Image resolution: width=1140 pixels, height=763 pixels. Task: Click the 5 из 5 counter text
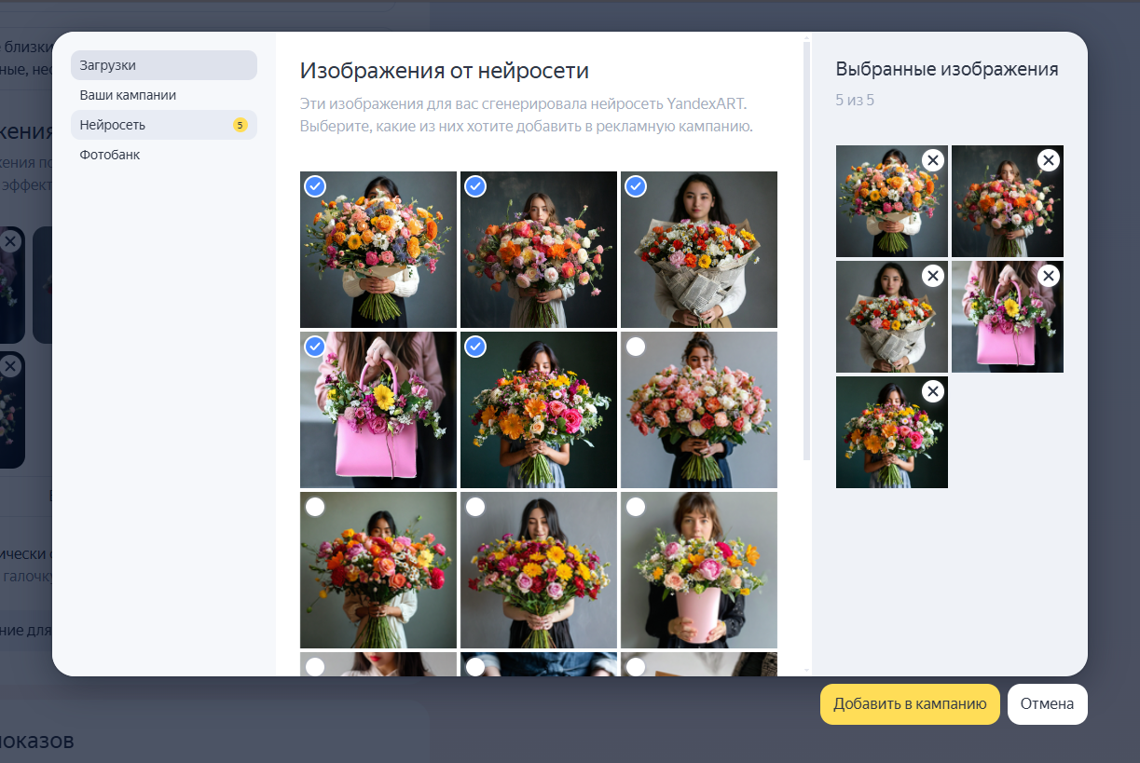click(855, 100)
